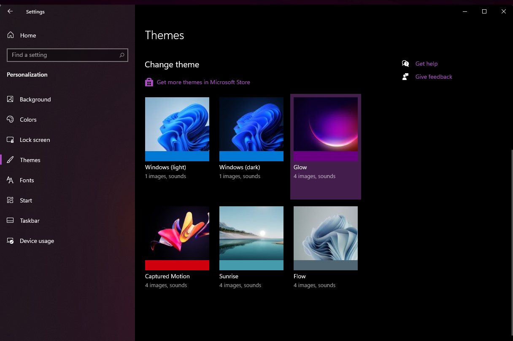The image size is (513, 341).
Task: Click the search magnifier icon
Action: click(x=122, y=55)
